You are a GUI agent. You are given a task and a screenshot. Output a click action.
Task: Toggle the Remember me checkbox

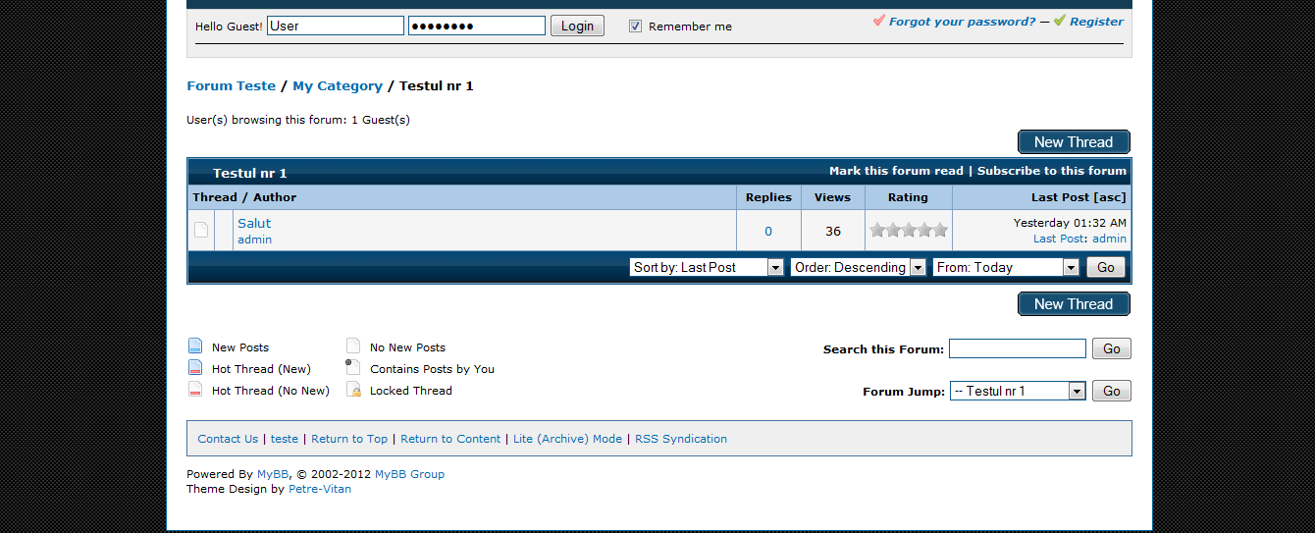pyautogui.click(x=635, y=27)
